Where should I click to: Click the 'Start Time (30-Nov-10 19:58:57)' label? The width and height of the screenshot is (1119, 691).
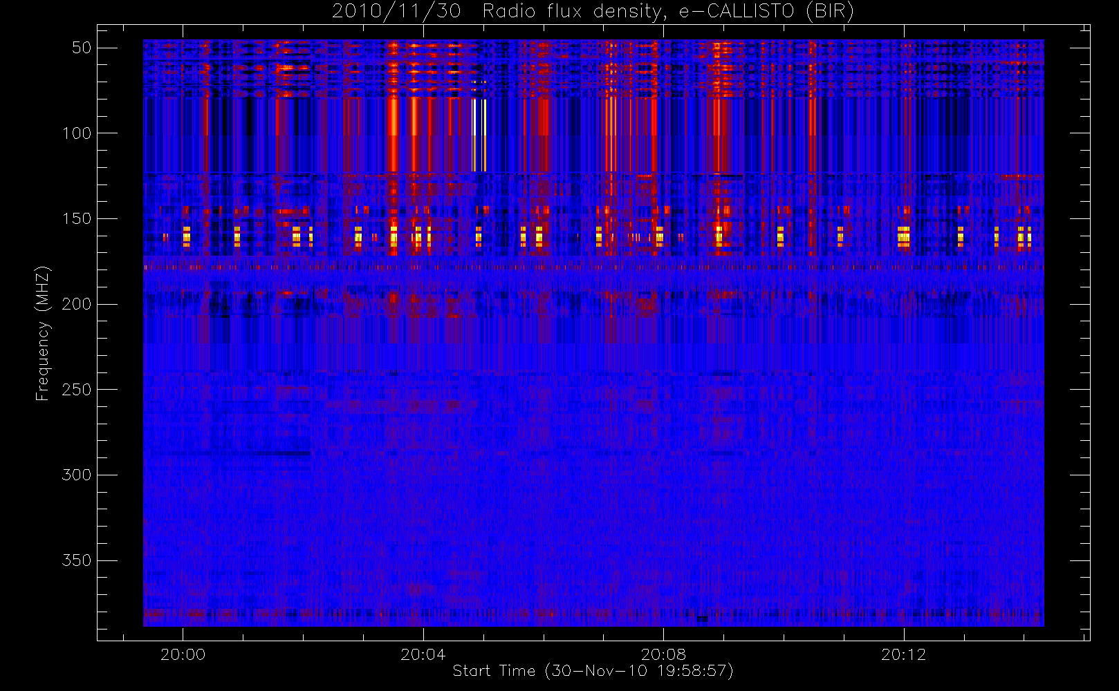point(593,671)
